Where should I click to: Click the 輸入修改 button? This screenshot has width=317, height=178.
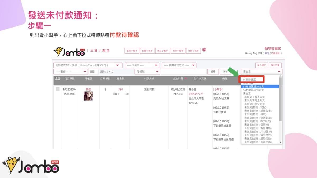click(x=261, y=65)
